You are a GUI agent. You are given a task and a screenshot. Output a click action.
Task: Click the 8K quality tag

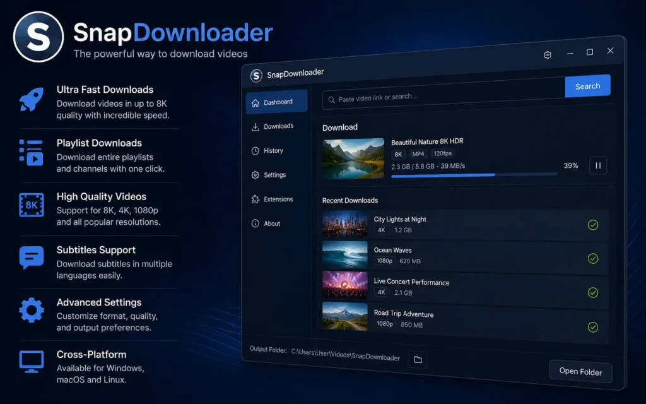point(398,154)
